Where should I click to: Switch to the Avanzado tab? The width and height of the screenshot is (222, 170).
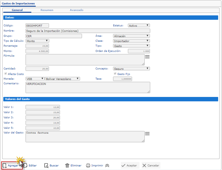point(76,10)
